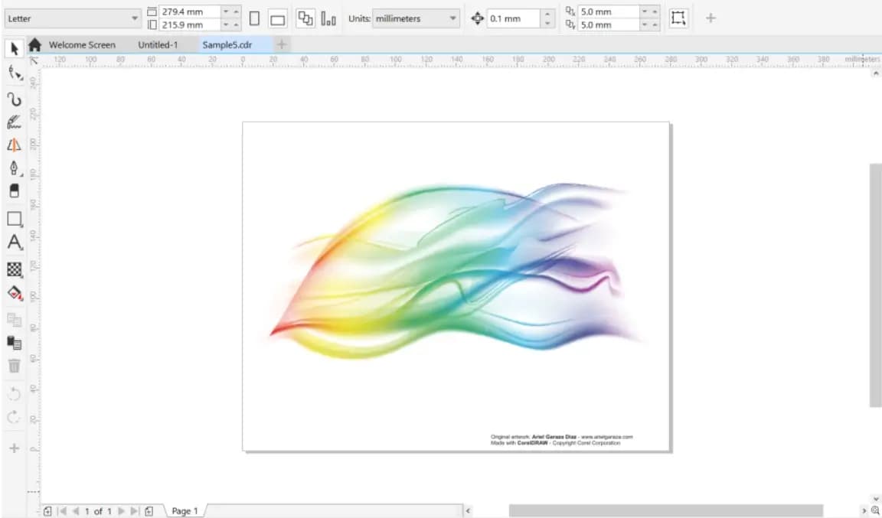Go to the next page
This screenshot has width=882, height=518.
[121, 511]
